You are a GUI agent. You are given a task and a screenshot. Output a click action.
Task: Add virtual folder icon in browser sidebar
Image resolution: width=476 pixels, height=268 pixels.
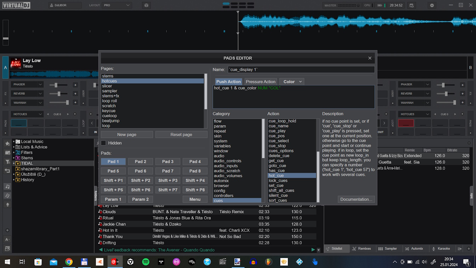click(7, 153)
